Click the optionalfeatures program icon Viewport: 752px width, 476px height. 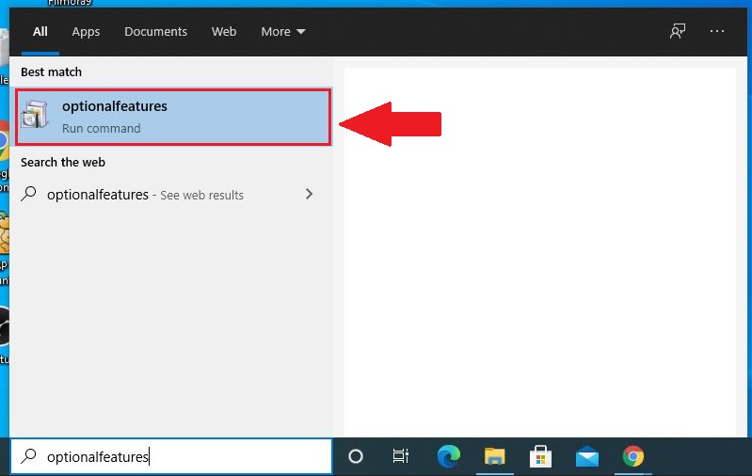(x=35, y=114)
